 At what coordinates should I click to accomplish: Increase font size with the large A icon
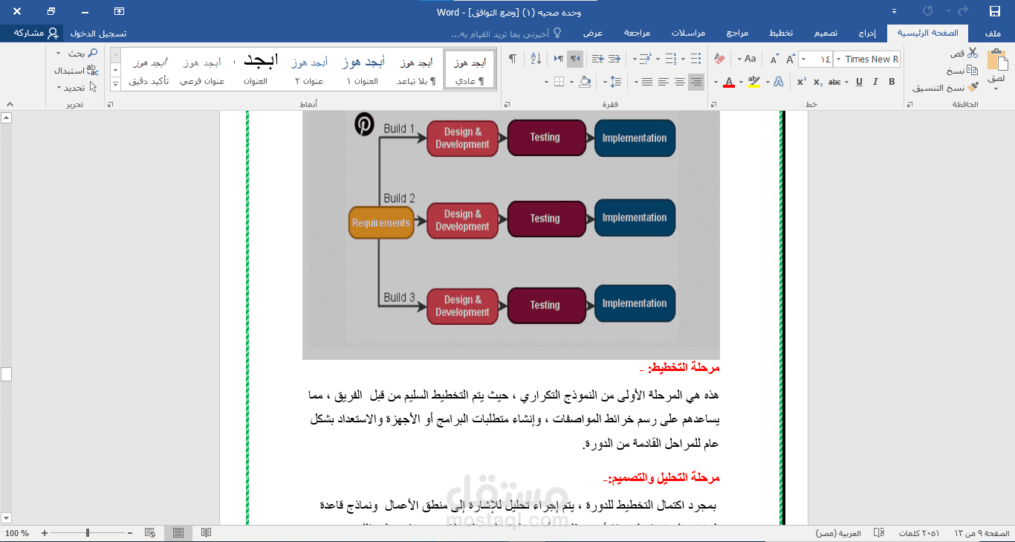point(790,59)
